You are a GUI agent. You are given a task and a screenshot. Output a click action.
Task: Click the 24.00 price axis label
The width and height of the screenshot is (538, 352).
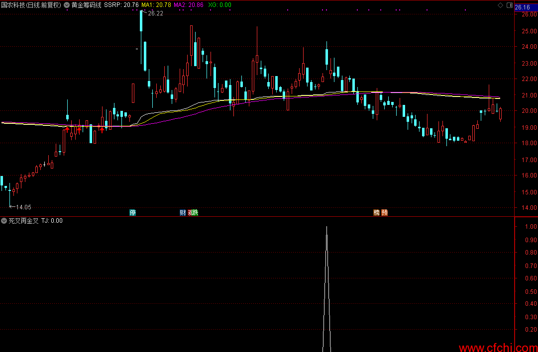[x=529, y=47]
